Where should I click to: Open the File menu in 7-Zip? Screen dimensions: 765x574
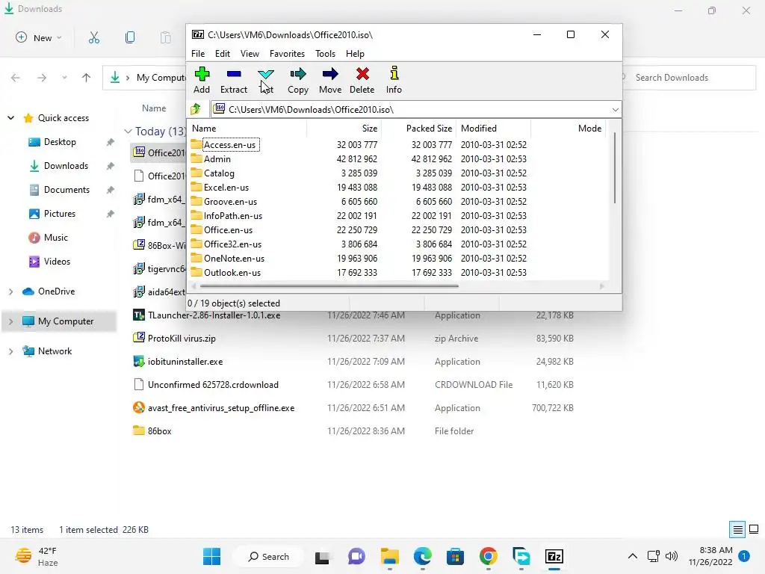[x=197, y=54]
